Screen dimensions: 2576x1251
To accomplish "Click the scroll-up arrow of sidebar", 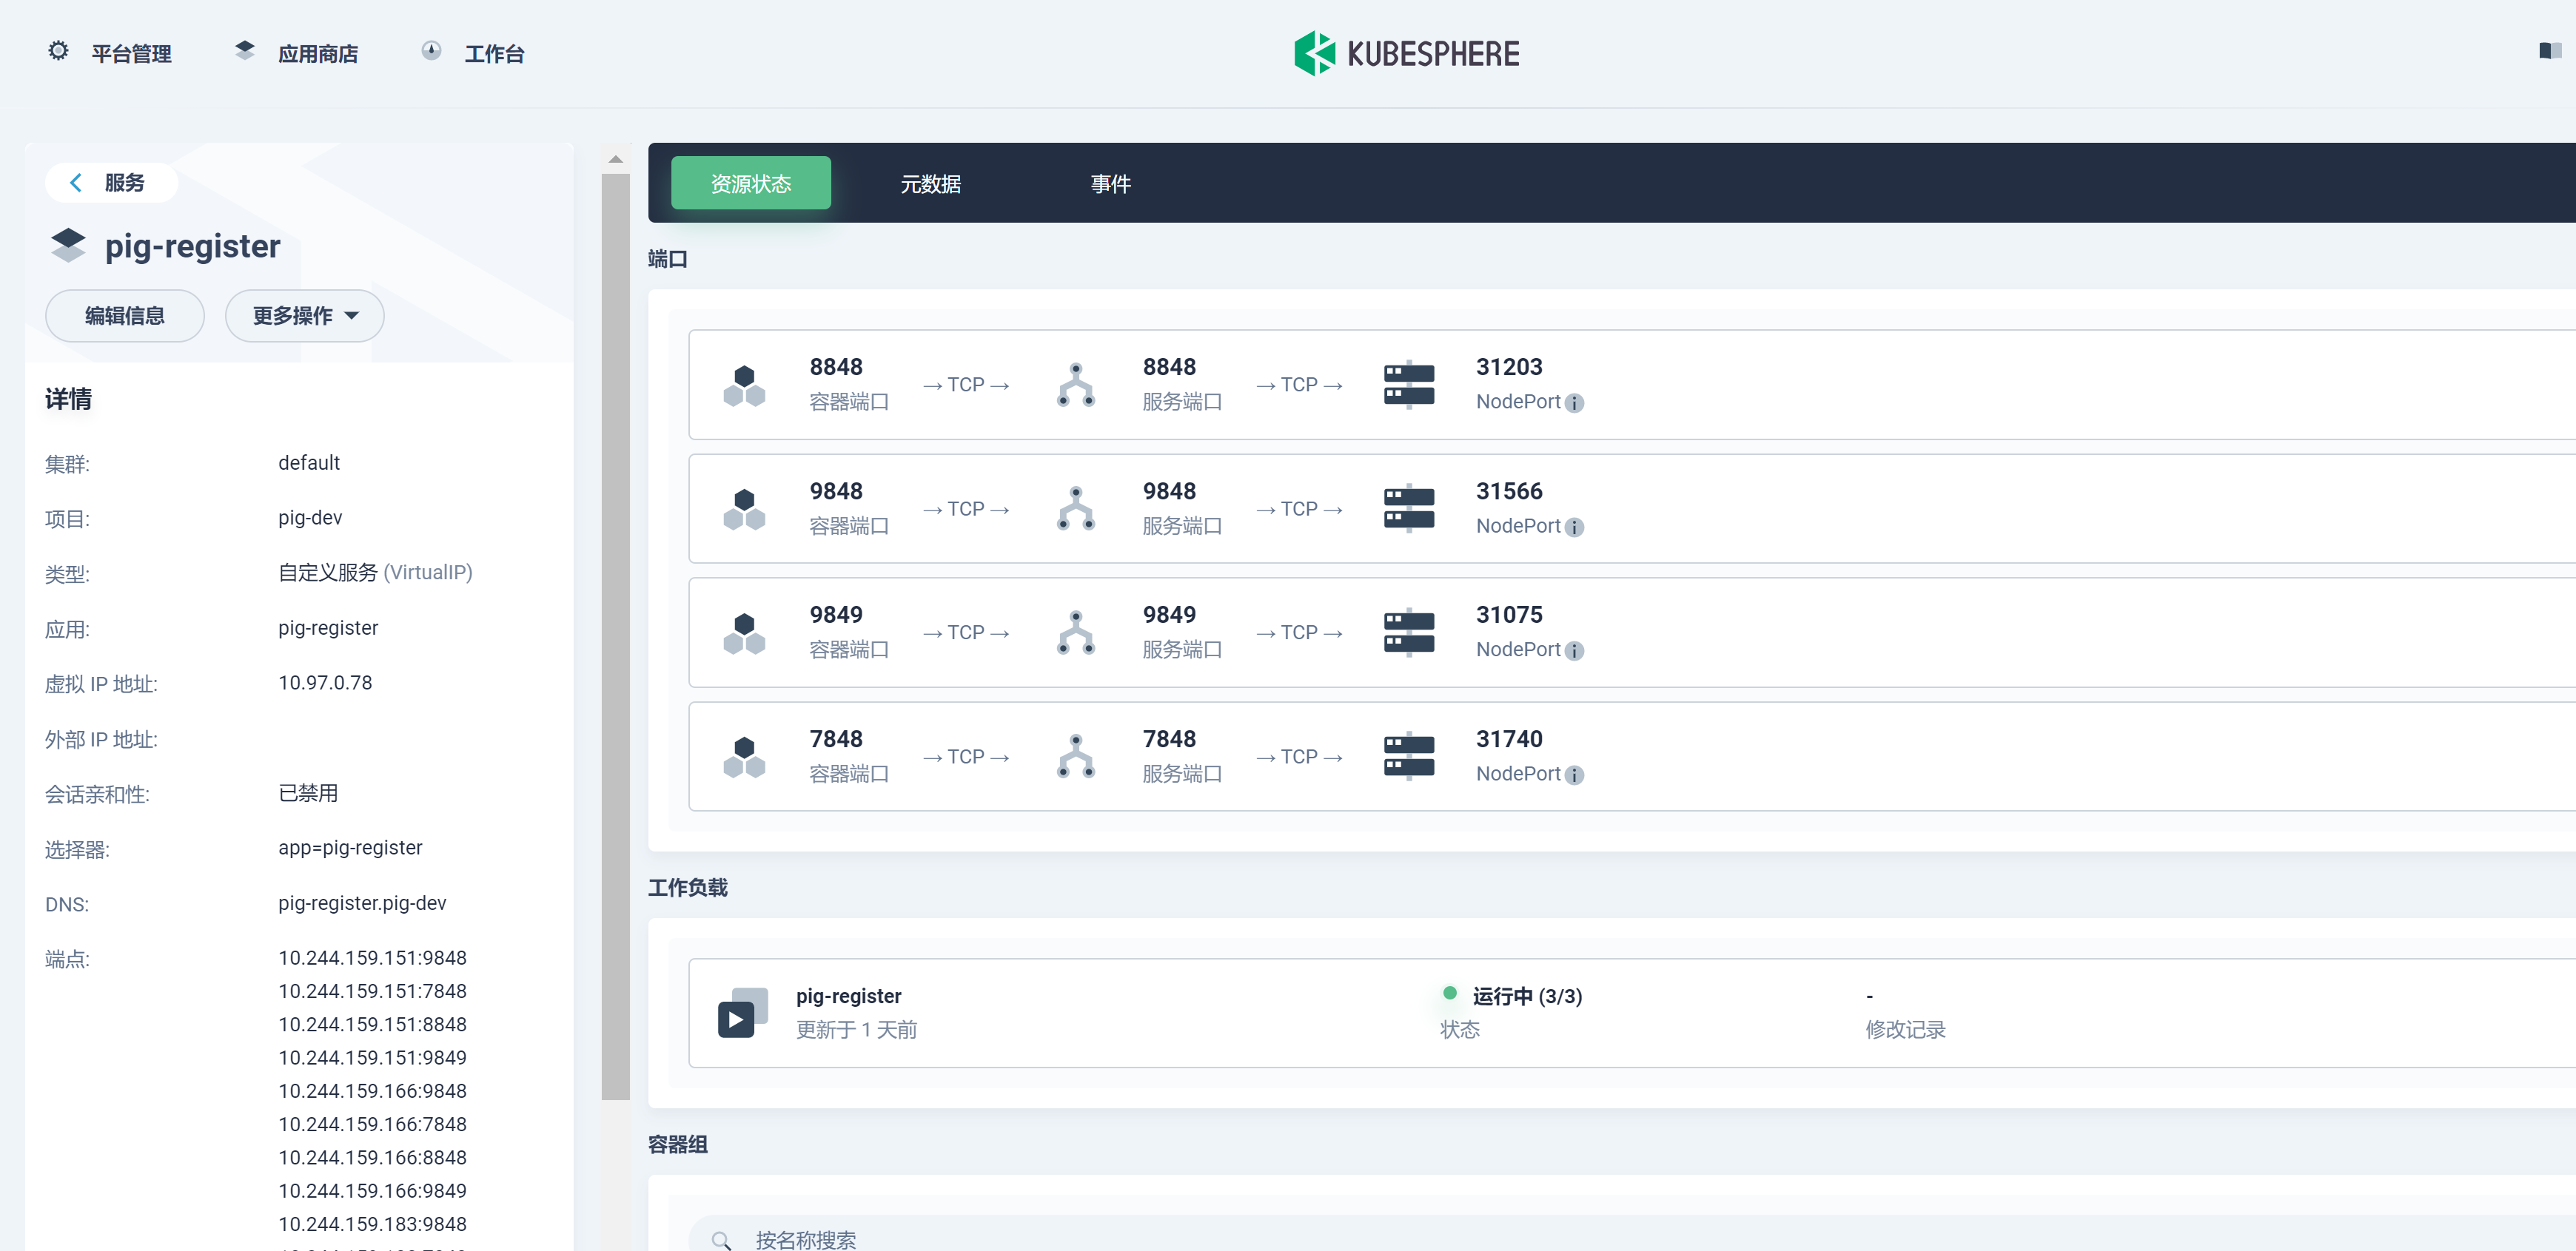I will [616, 160].
